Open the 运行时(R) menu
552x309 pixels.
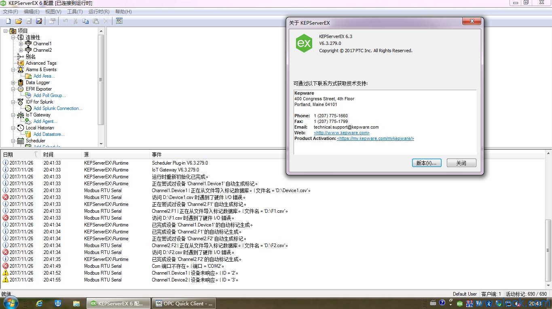click(99, 12)
